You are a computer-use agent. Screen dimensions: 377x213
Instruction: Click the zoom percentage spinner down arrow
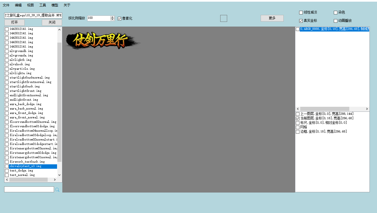click(x=112, y=20)
